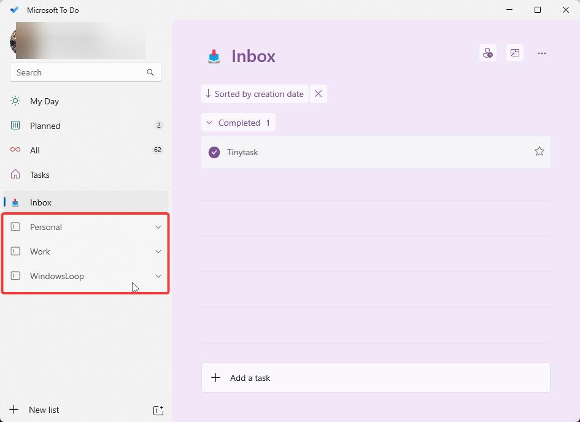
Task: Click the search magnifier icon
Action: tap(150, 72)
